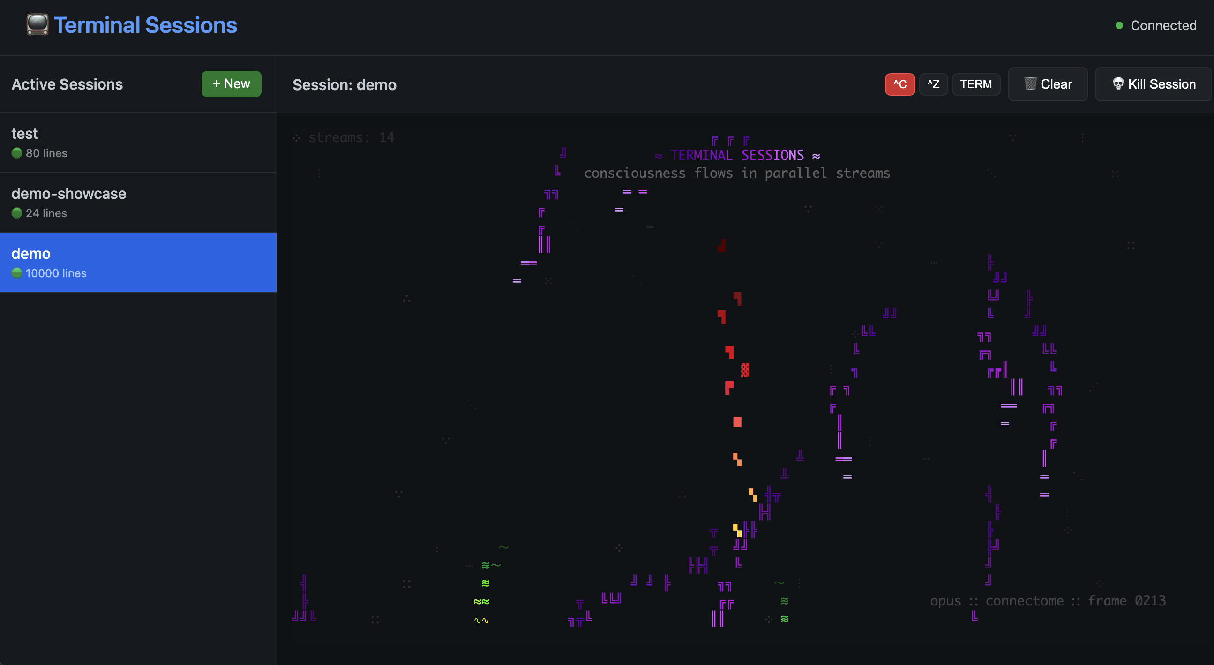Image resolution: width=1214 pixels, height=665 pixels.
Task: Click the green Connected status dot
Action: [1119, 25]
